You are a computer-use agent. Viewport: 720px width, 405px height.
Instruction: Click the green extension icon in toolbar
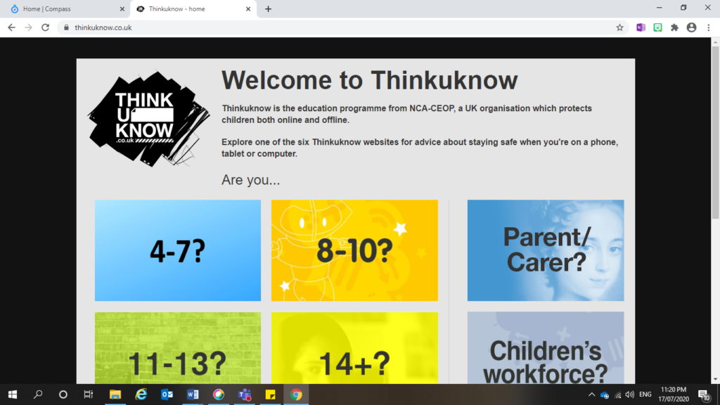coord(657,27)
